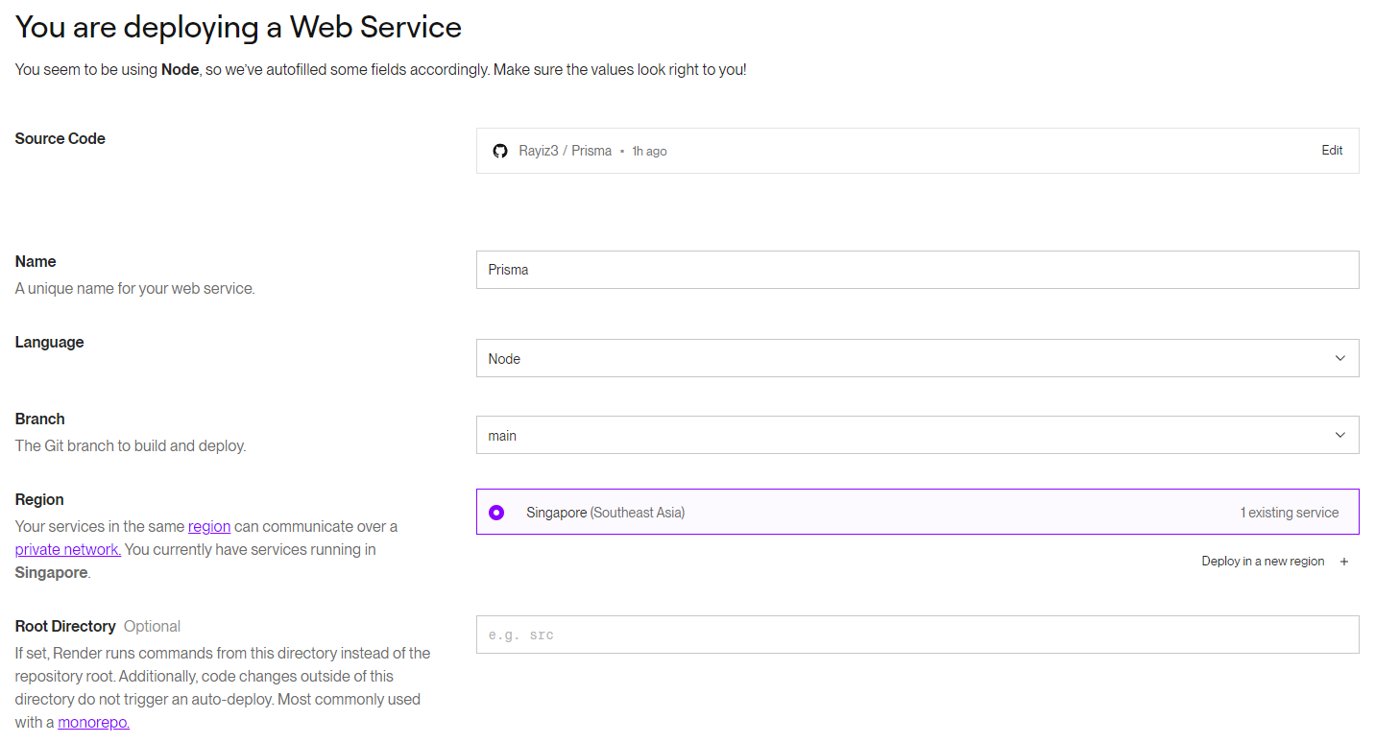Click the "1 existing service" text
The height and width of the screenshot is (743, 1375).
pos(1289,513)
